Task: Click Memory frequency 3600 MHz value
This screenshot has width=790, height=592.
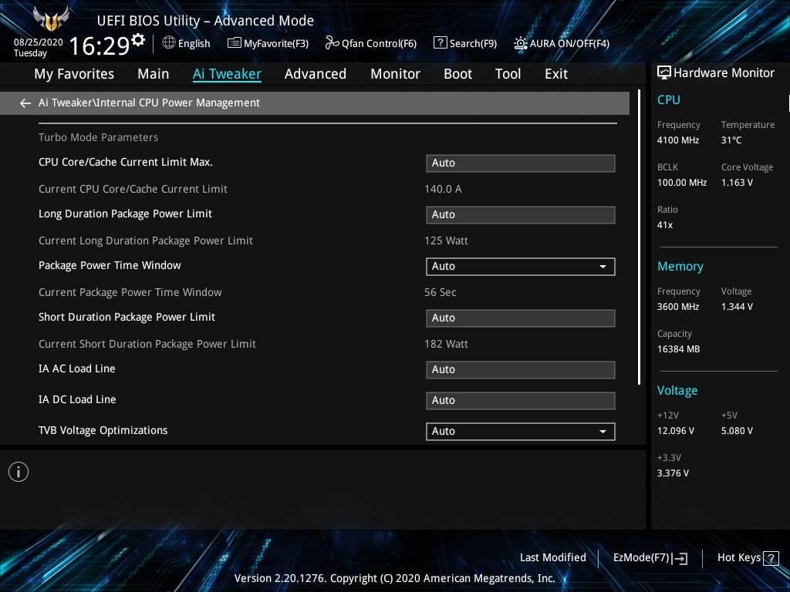Action: coord(677,306)
